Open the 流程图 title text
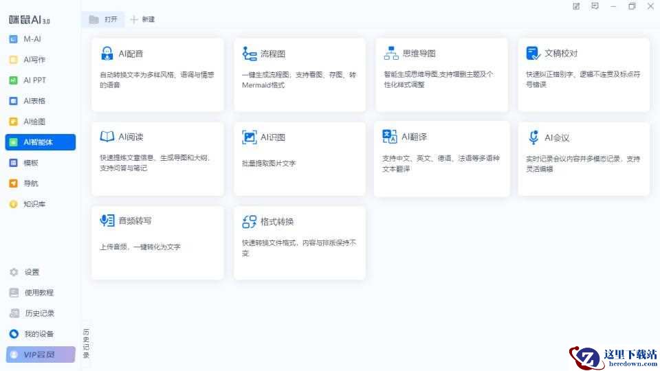 coord(273,54)
